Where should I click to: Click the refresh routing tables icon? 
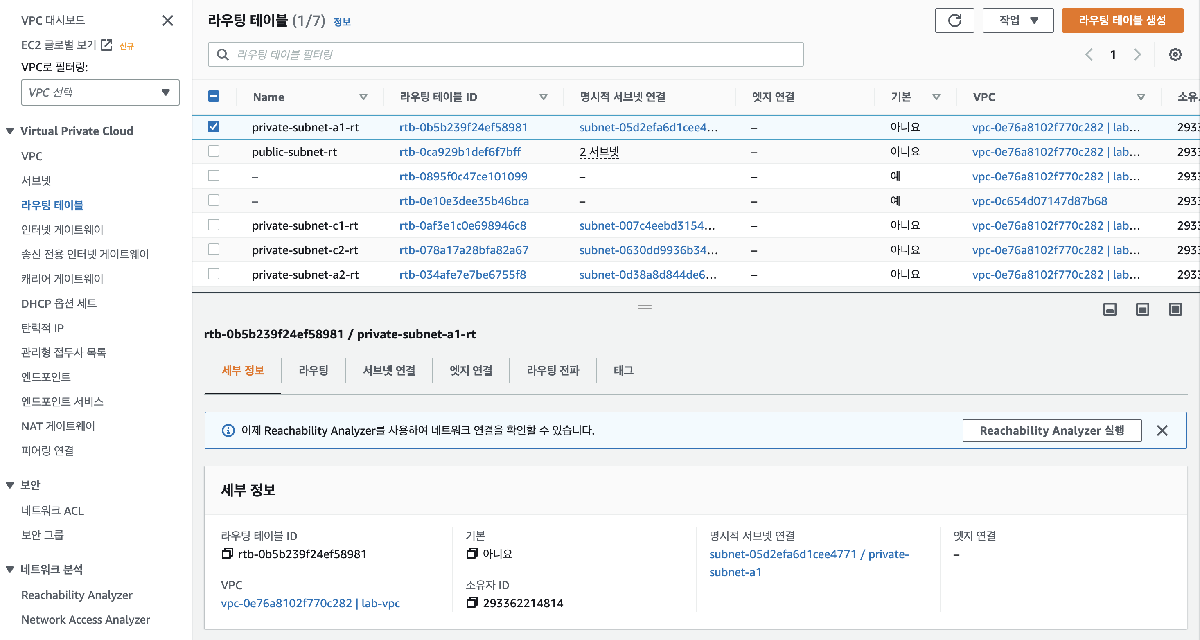tap(954, 20)
